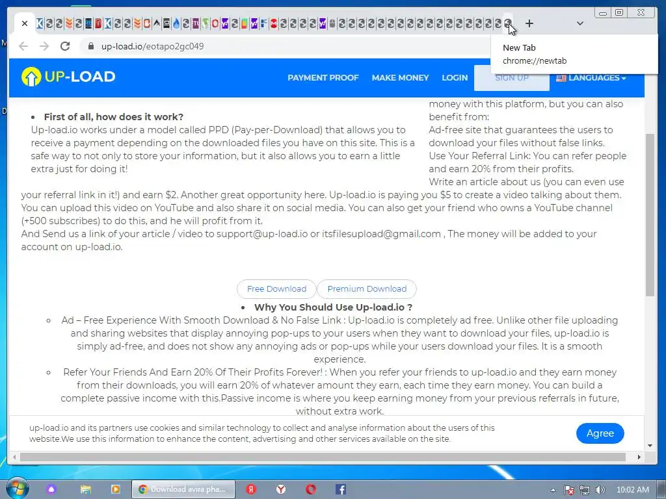Screen dimensions: 666x499
Task: Open the Facebook shortcut in taskbar
Action: click(341, 489)
